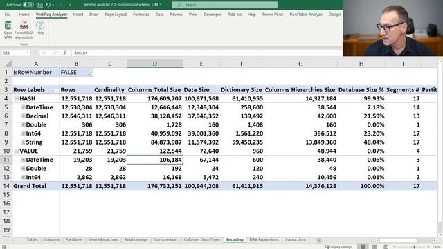Select row 14 header
The width and height of the screenshot is (443, 249).
pos(6,186)
